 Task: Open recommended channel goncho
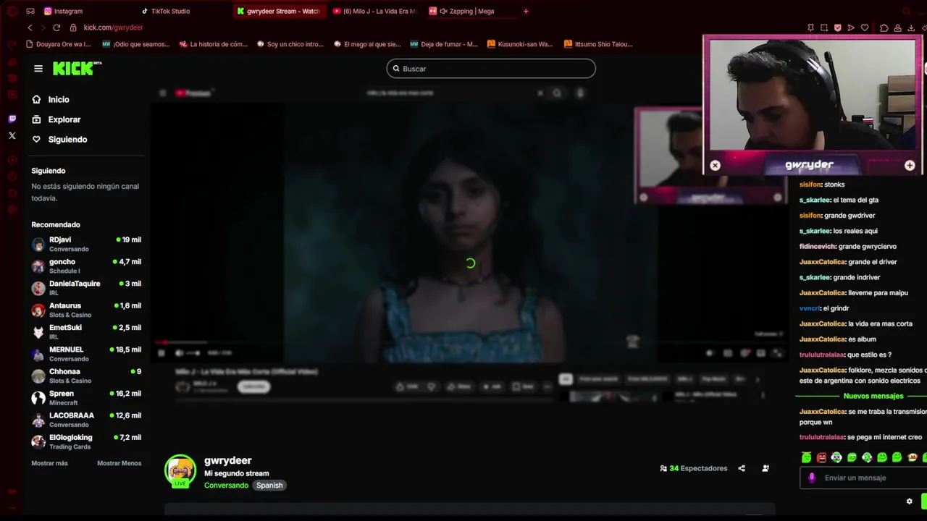(x=86, y=266)
